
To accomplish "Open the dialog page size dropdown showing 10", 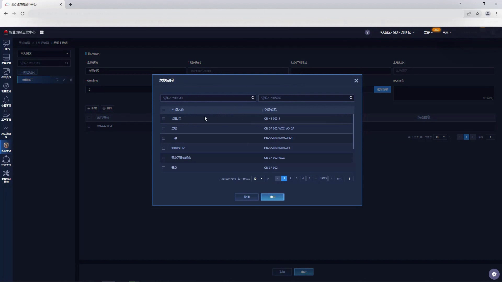I will [x=258, y=179].
